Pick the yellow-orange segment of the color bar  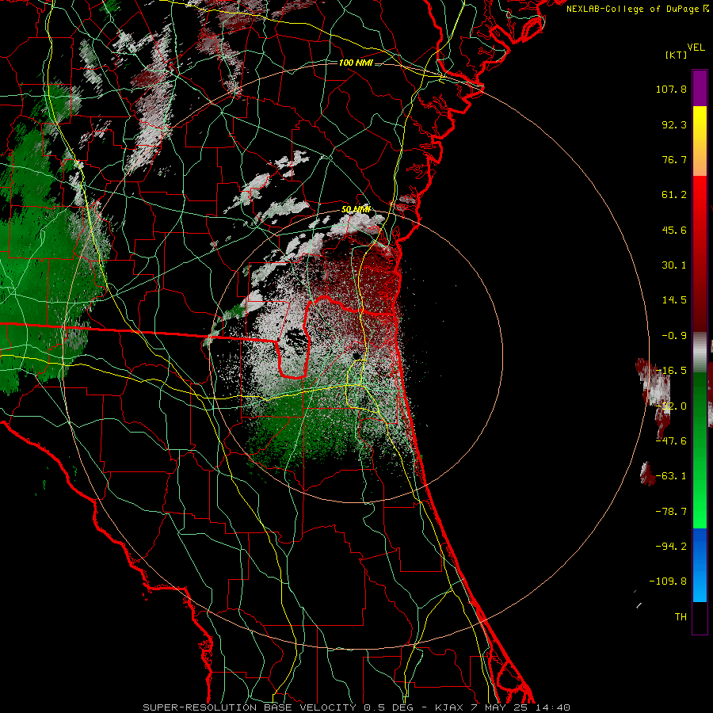(x=700, y=141)
